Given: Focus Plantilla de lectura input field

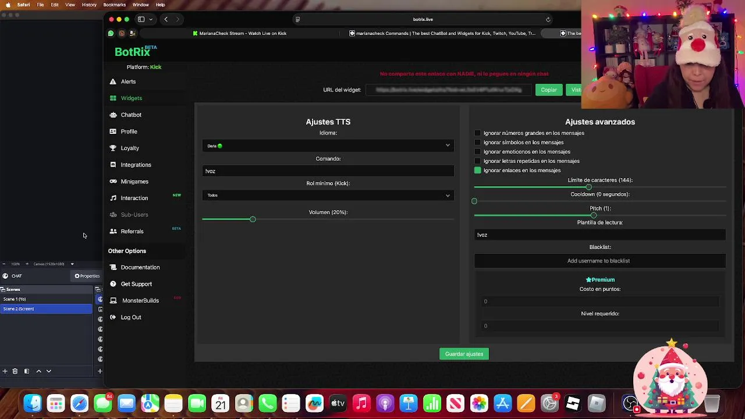Looking at the screenshot, I should point(599,235).
